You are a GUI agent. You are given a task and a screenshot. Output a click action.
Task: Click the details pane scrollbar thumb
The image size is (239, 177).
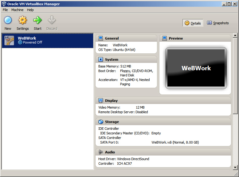(235, 76)
